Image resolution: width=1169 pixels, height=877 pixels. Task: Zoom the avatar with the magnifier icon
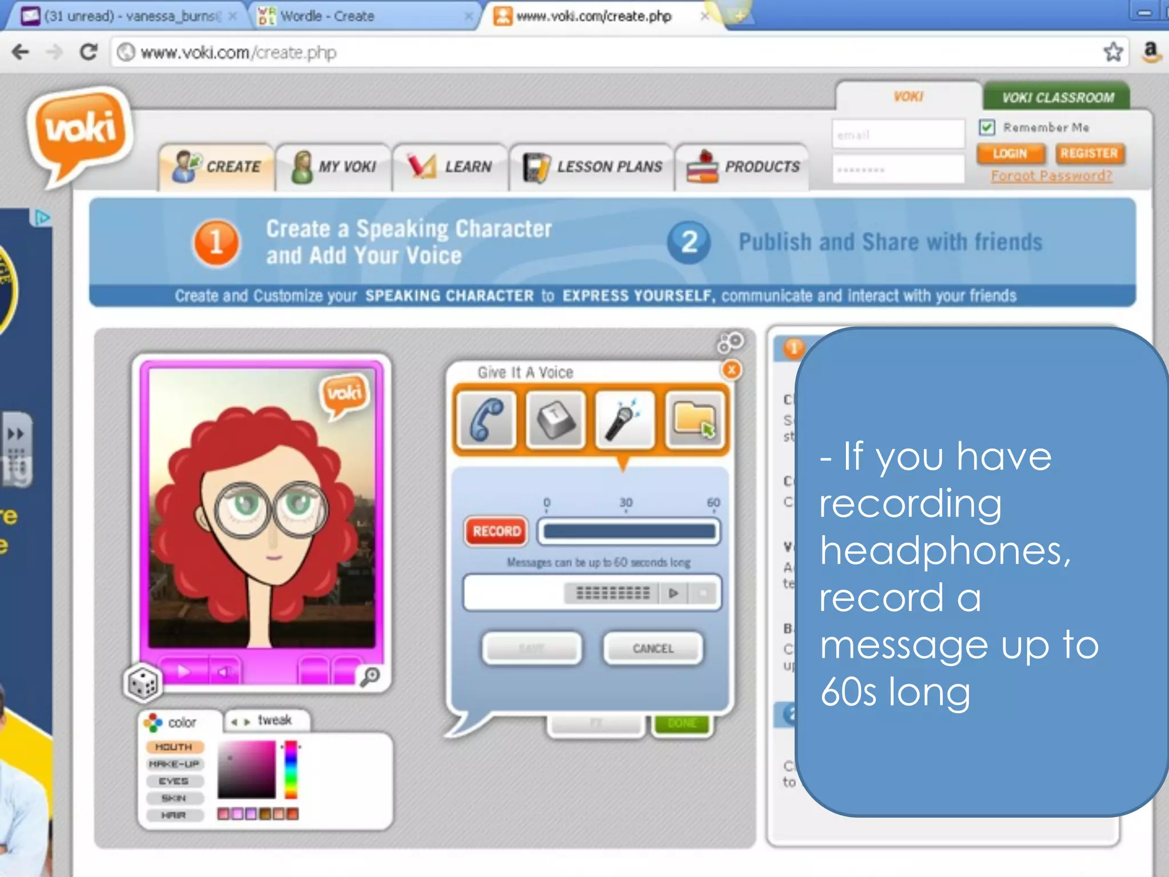pos(370,677)
